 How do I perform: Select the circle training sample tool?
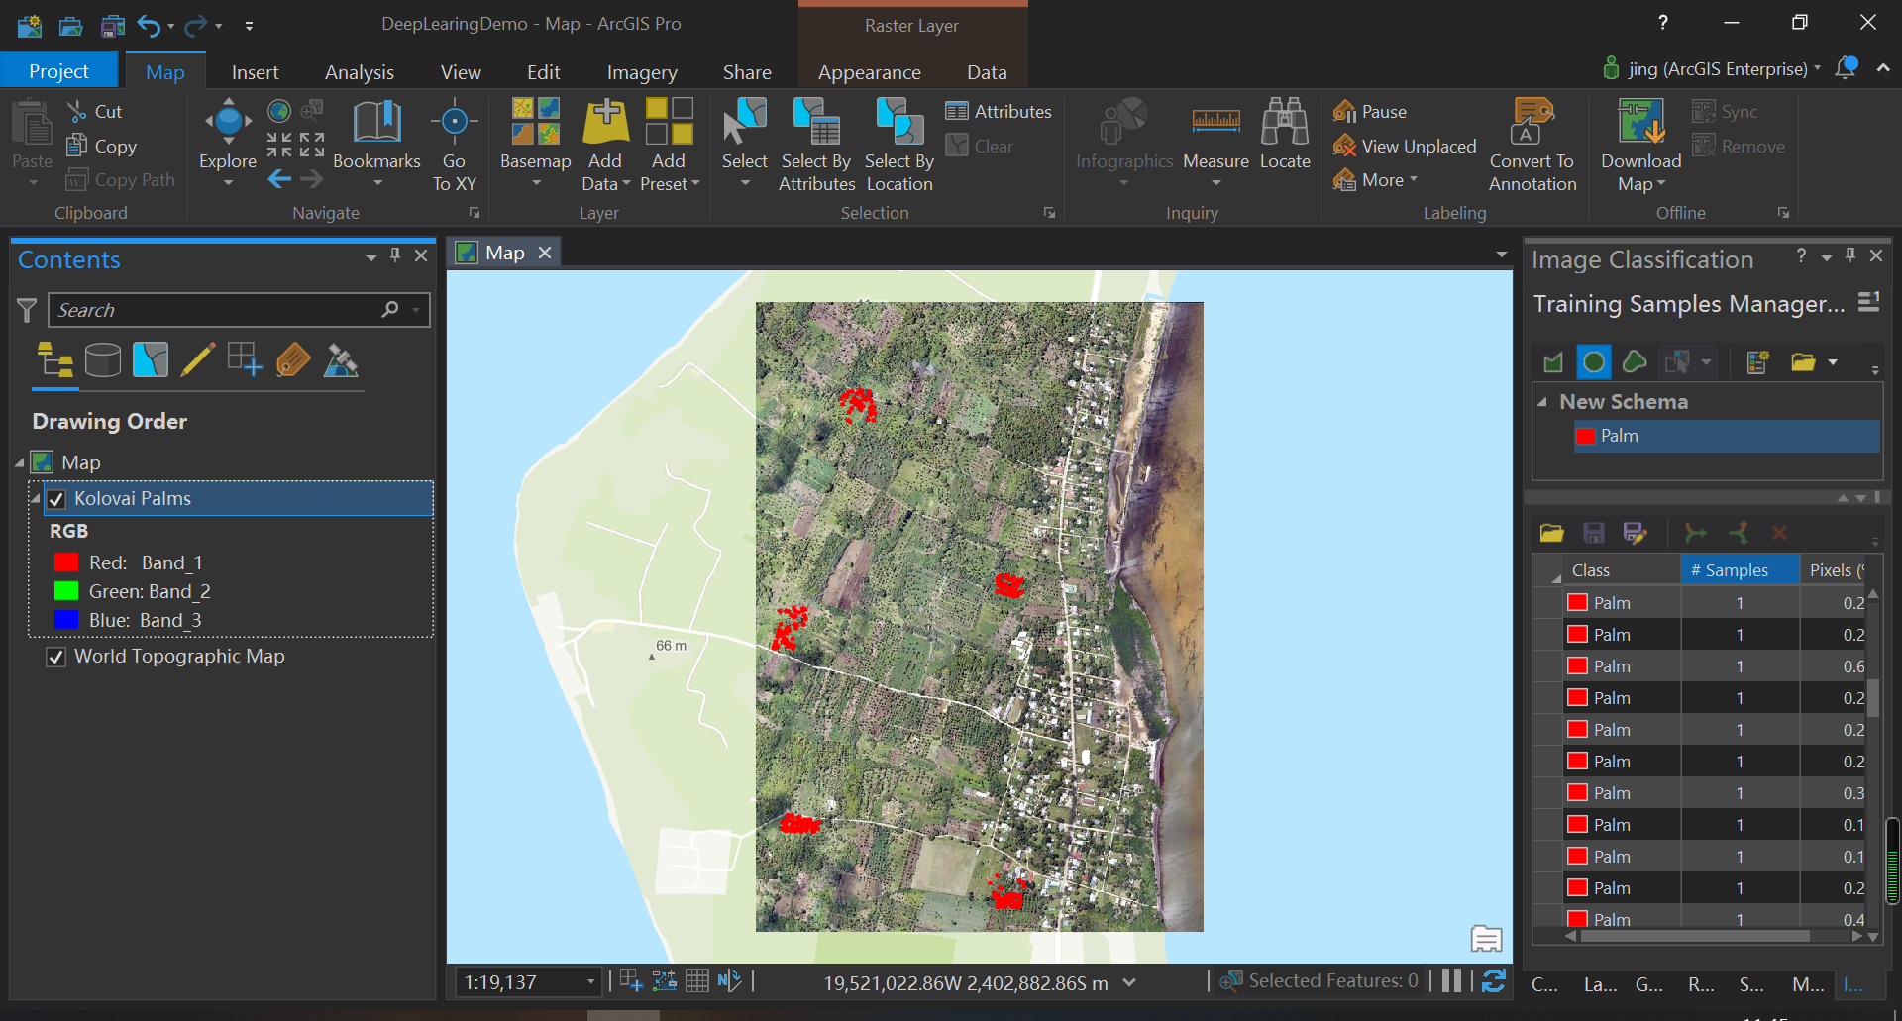[x=1594, y=362]
